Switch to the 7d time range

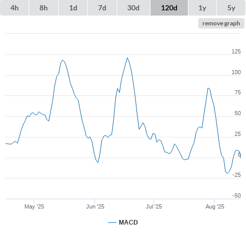pos(102,8)
